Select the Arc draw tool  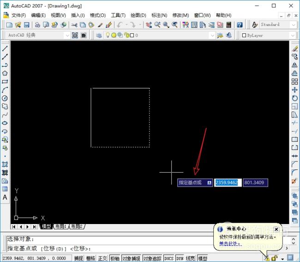click(5, 90)
